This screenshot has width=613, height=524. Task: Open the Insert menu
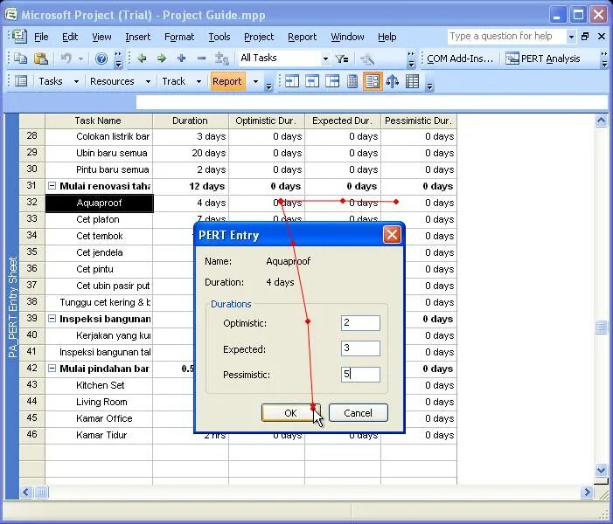[137, 37]
